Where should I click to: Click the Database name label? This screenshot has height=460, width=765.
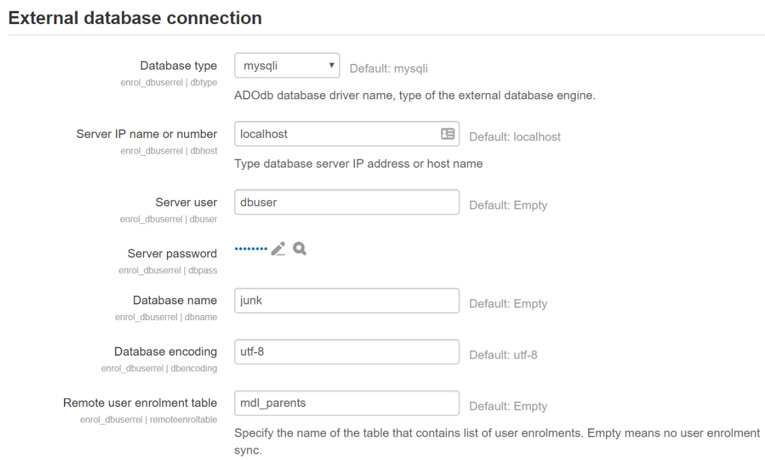click(x=175, y=301)
